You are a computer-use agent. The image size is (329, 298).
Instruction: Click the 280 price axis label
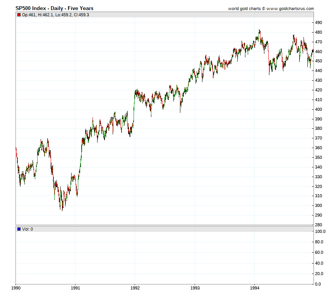pos(319,225)
